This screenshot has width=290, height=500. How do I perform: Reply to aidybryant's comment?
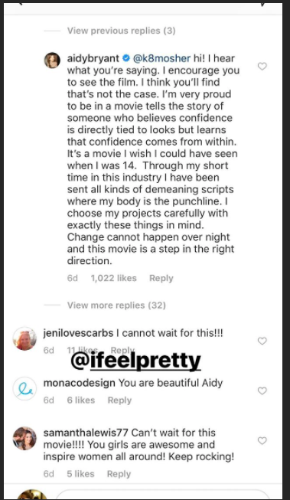161,278
